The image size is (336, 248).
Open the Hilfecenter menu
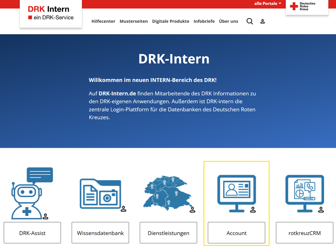click(103, 21)
